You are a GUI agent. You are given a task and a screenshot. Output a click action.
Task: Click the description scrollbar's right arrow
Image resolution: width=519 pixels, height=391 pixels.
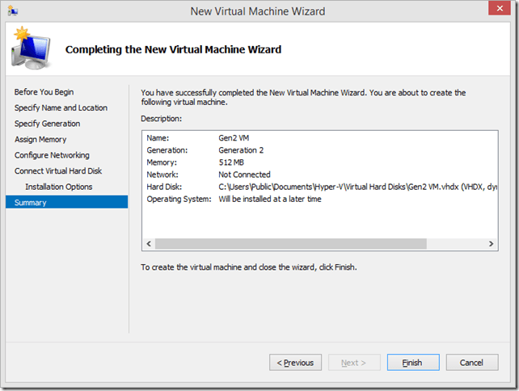(492, 243)
